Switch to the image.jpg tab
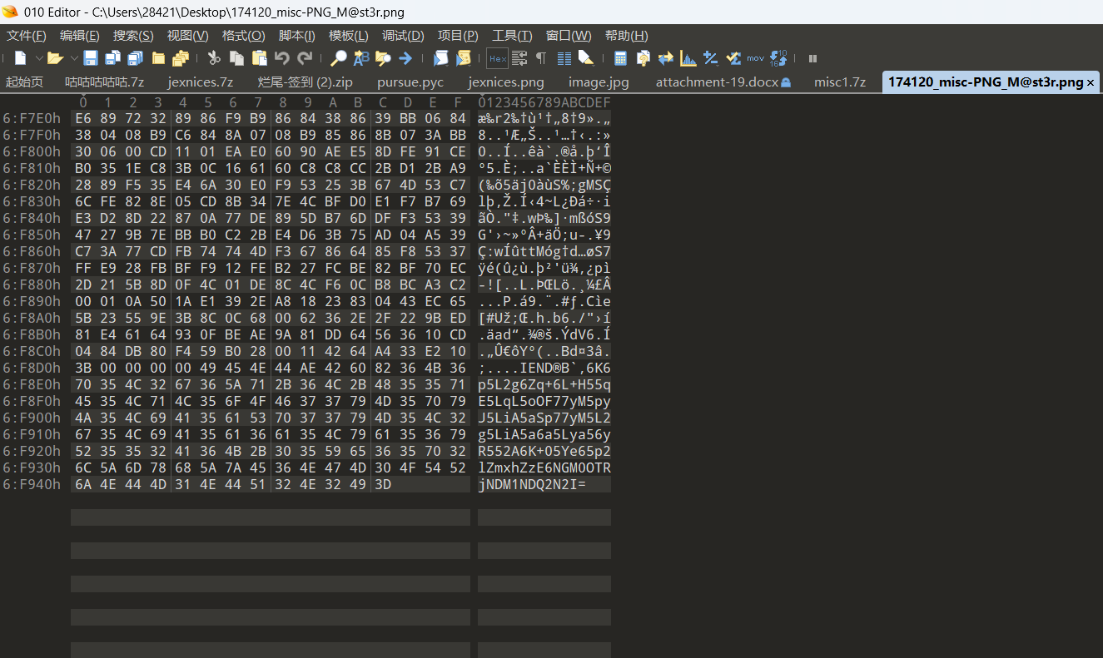 (x=599, y=82)
